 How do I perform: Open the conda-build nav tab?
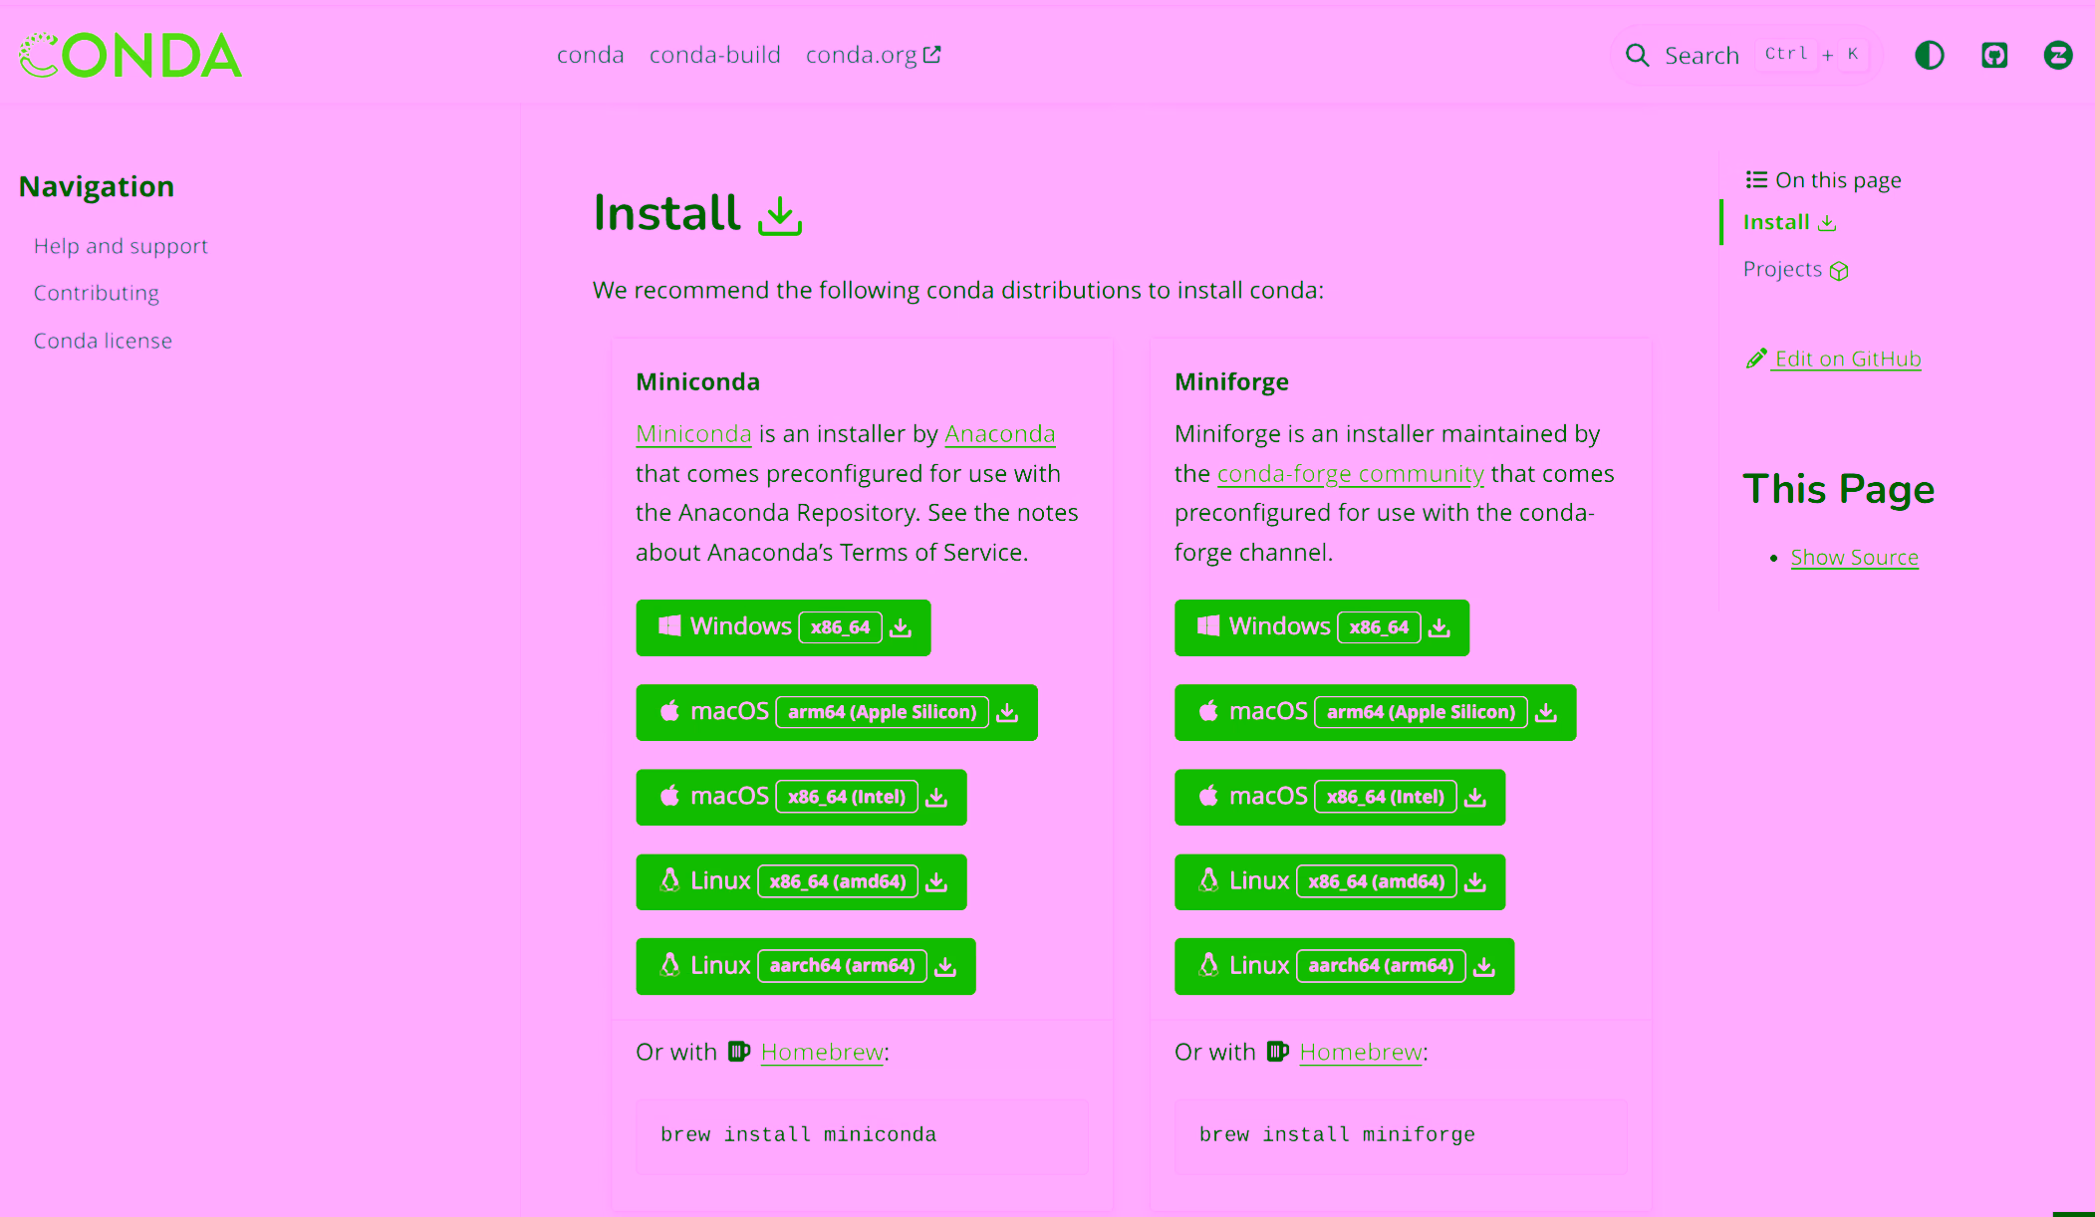[x=715, y=55]
